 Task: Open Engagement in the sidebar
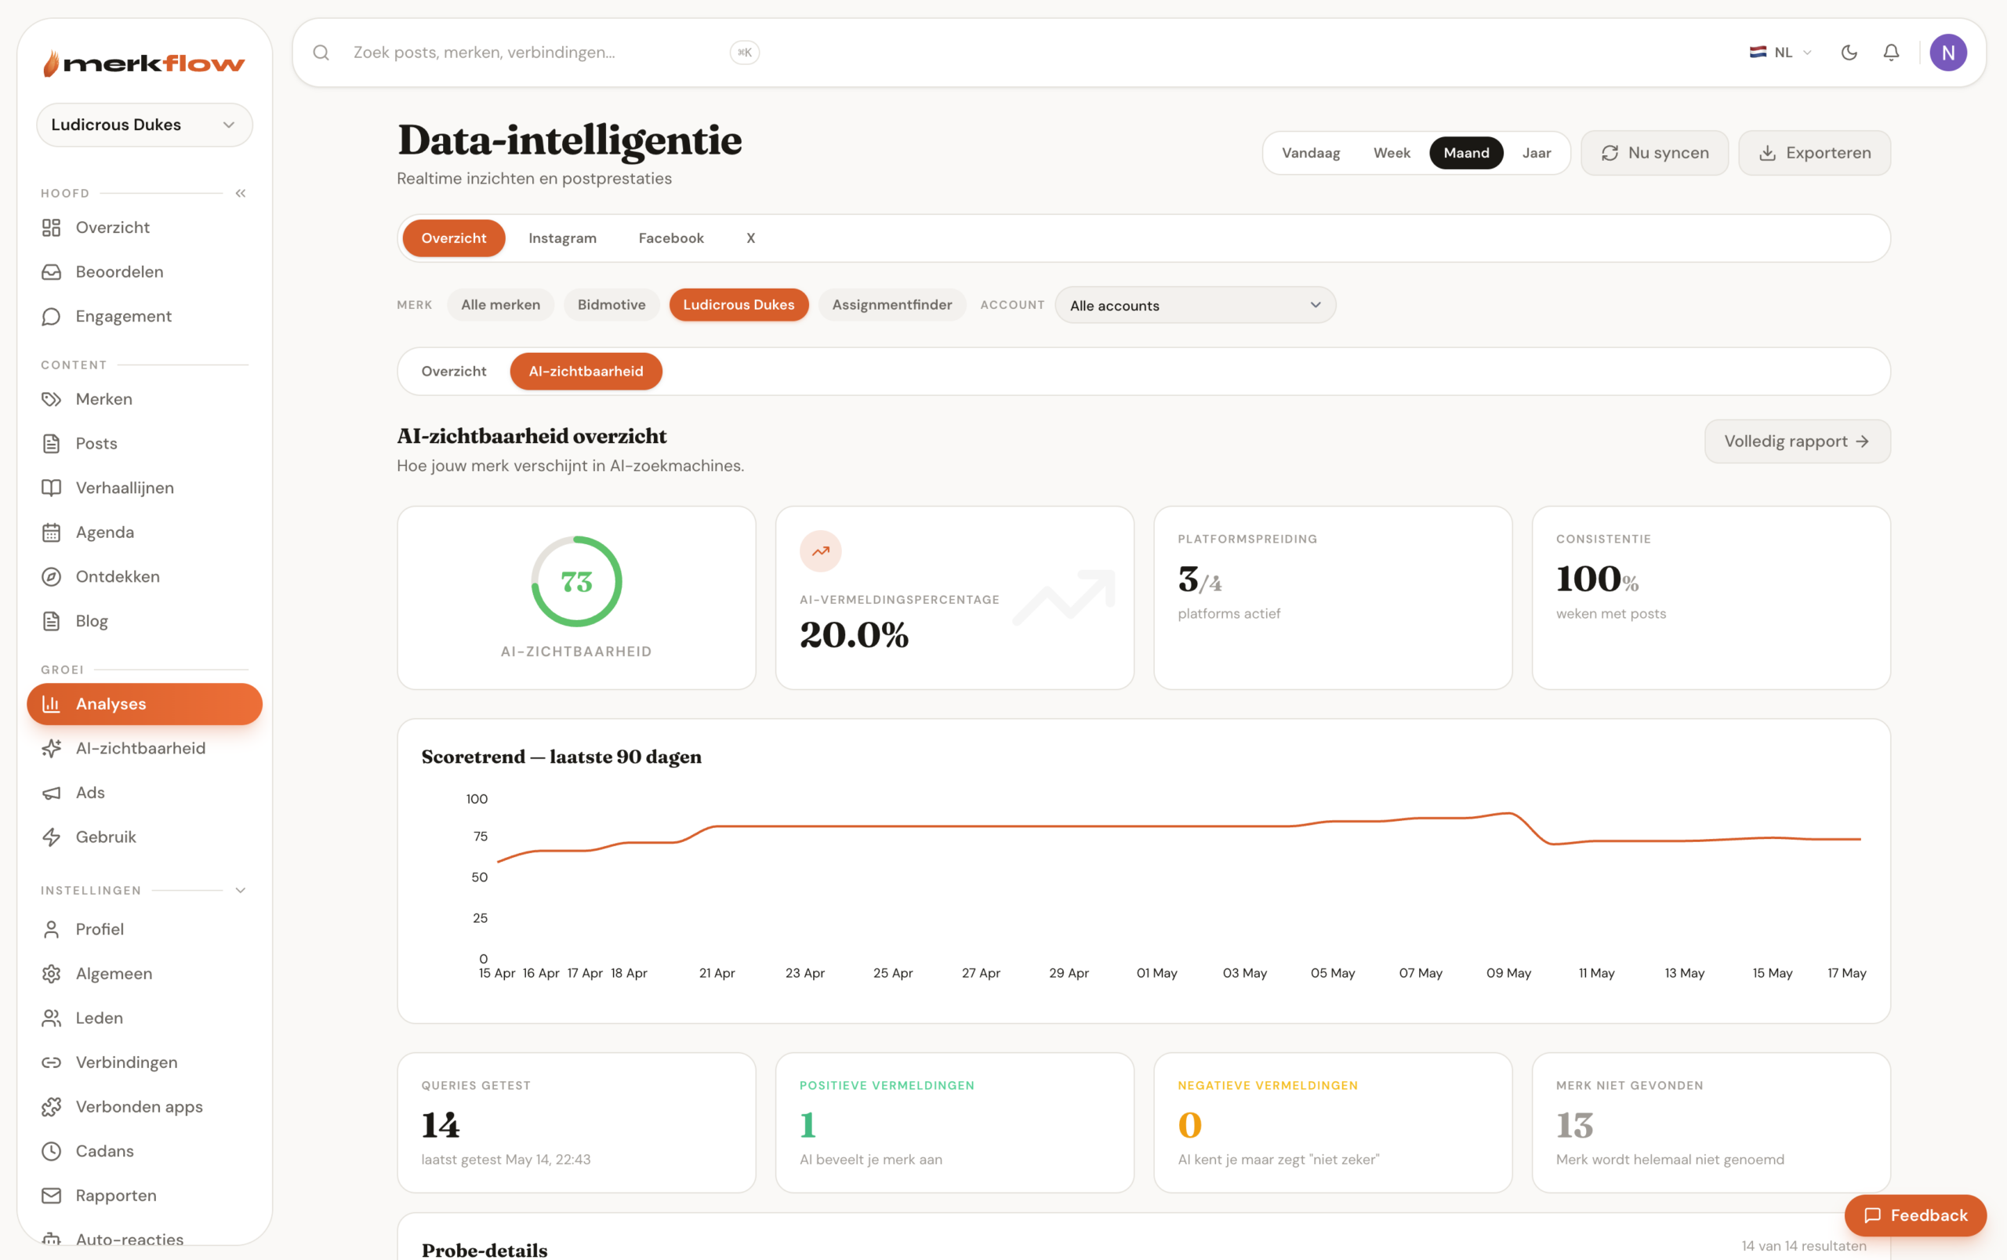pos(144,316)
